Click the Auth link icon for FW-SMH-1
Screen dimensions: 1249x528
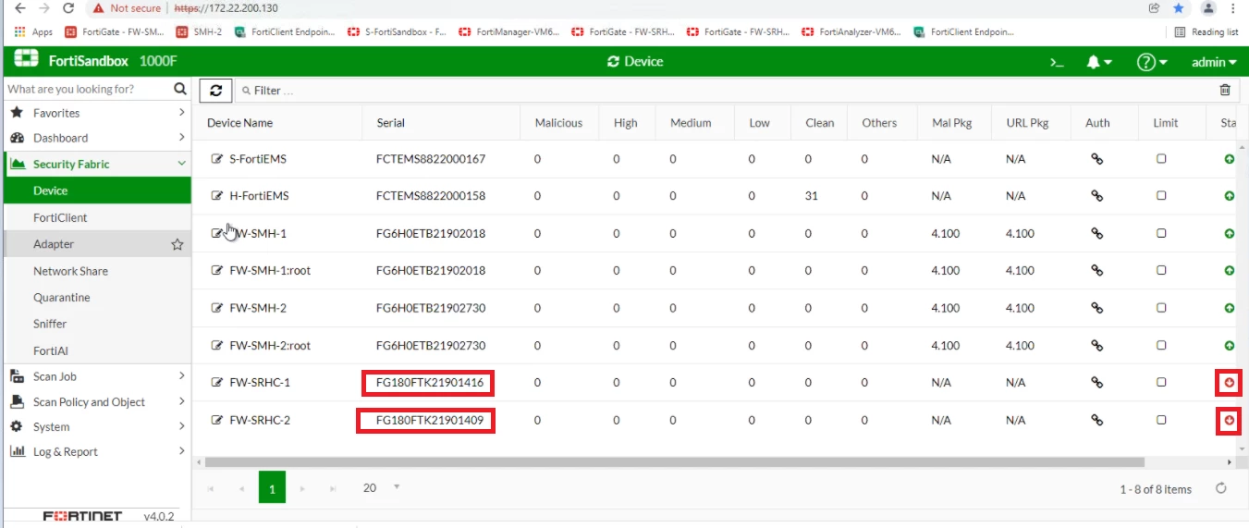(1097, 234)
